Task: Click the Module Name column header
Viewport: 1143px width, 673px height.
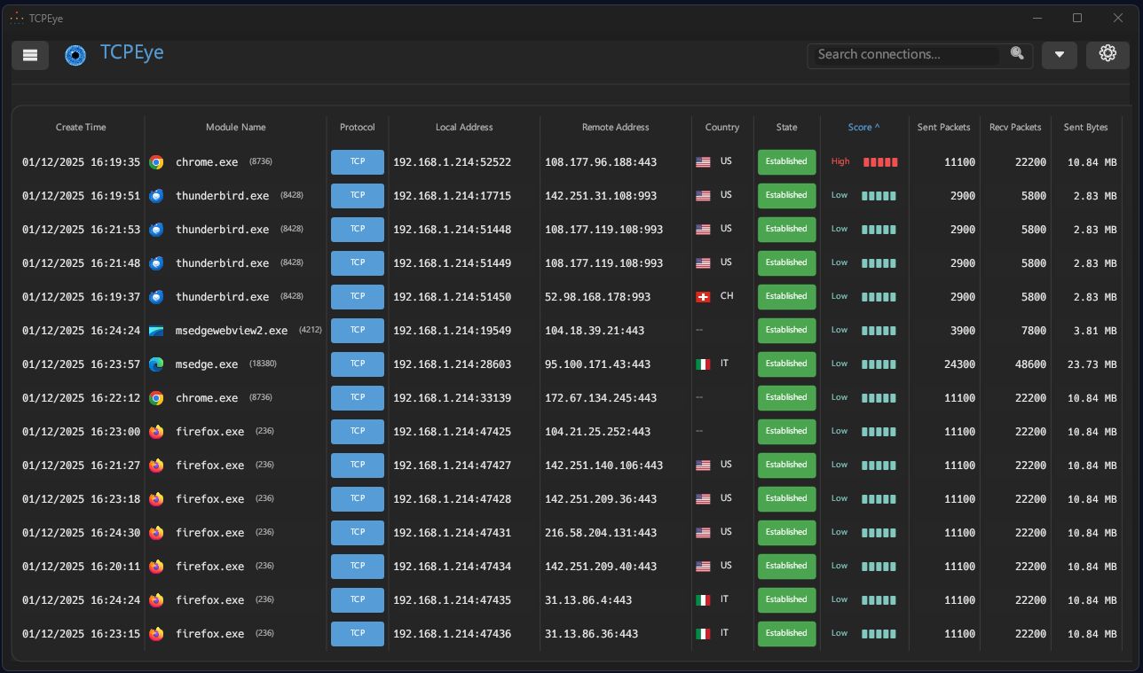Action: coord(235,128)
